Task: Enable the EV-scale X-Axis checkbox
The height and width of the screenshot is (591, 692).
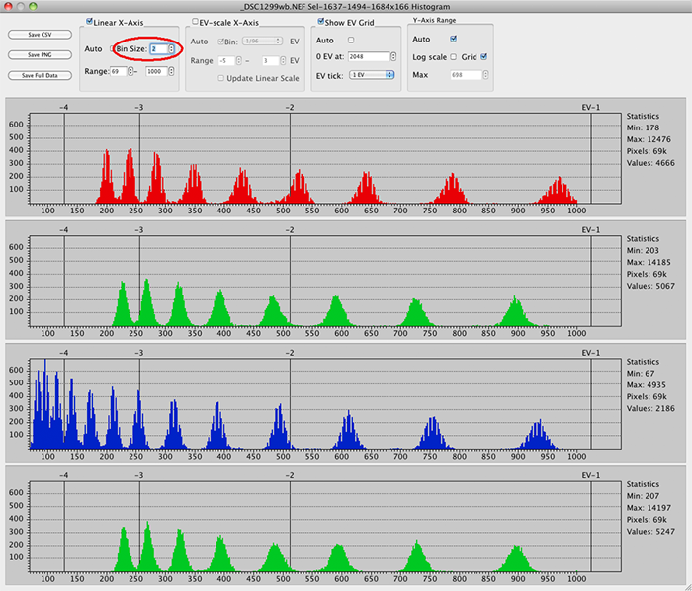Action: pyautogui.click(x=195, y=22)
